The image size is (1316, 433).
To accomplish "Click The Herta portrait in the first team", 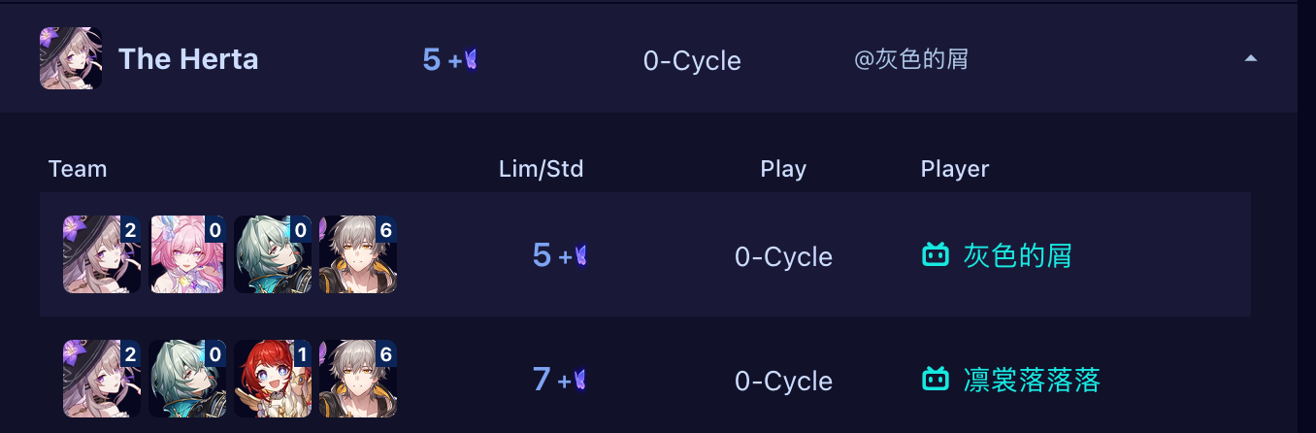I will click(x=102, y=255).
